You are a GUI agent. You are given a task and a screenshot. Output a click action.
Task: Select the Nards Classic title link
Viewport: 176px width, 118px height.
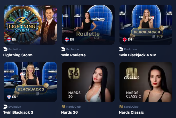click(131, 112)
